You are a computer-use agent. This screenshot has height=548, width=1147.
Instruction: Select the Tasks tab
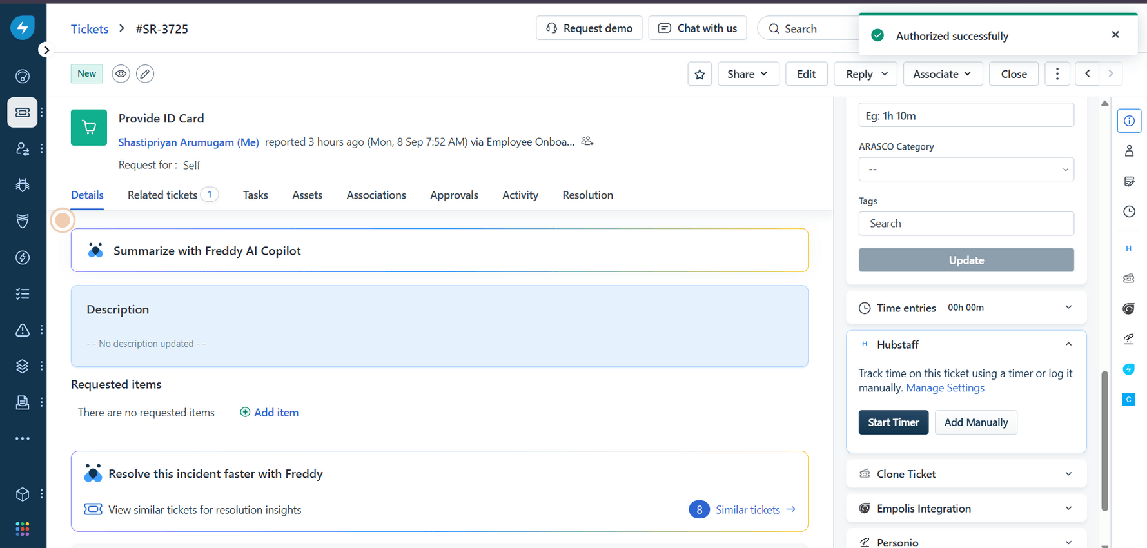click(255, 195)
